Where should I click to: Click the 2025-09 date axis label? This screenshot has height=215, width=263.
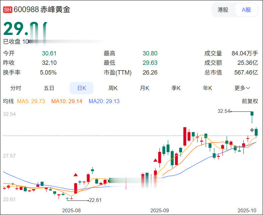(160, 211)
